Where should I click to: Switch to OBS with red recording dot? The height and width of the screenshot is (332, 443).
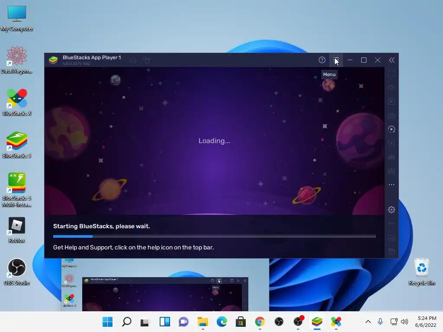pos(298,322)
